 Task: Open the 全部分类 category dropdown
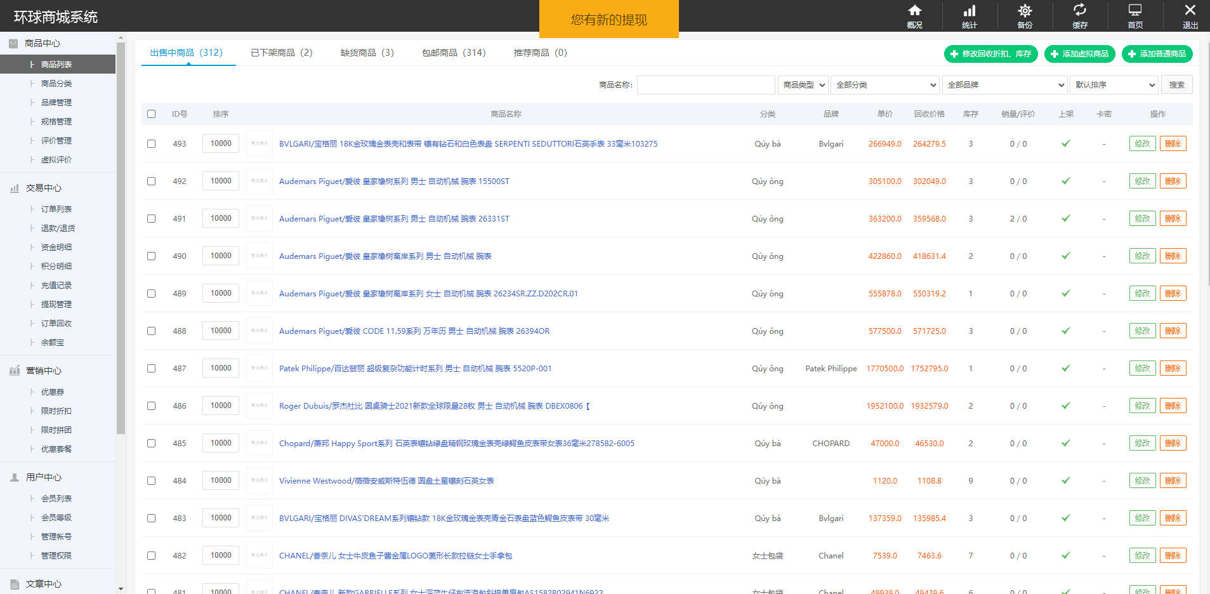885,84
